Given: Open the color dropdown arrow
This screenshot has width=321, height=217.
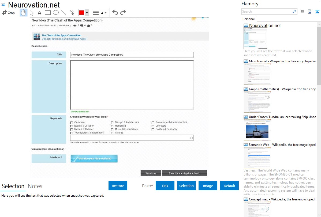Looking at the screenshot, I should point(87,13).
